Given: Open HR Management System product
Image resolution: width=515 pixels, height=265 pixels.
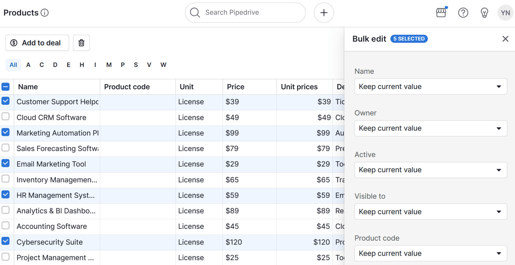Looking at the screenshot, I should click(x=56, y=195).
